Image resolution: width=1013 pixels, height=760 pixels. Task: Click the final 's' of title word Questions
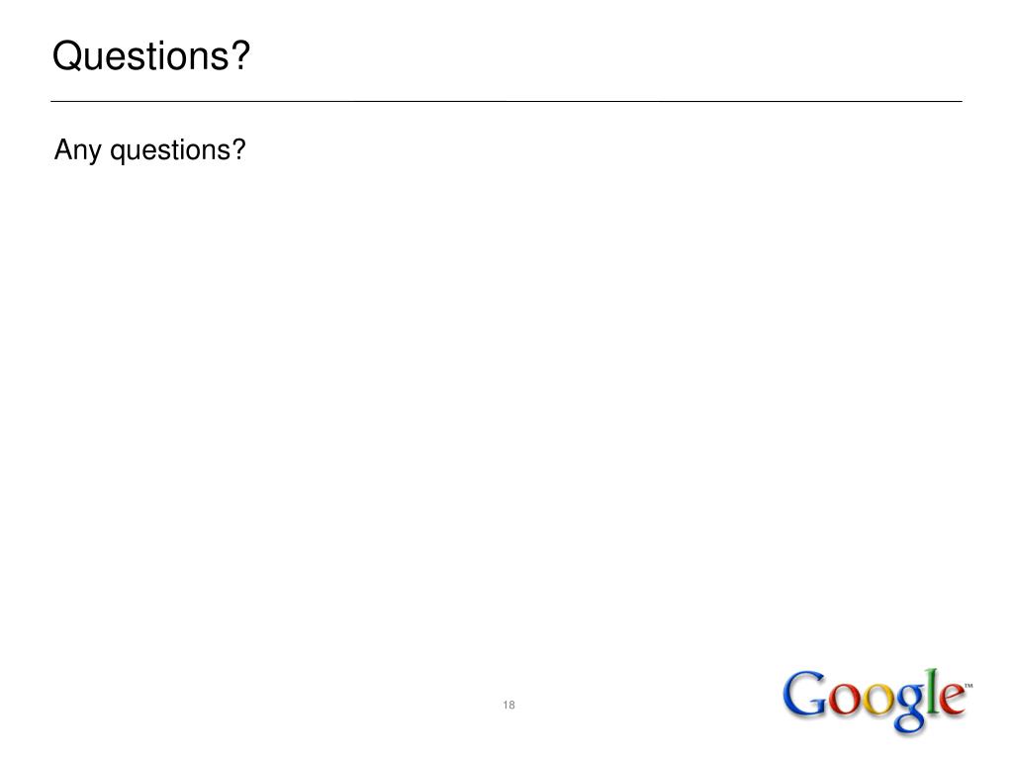coord(219,59)
